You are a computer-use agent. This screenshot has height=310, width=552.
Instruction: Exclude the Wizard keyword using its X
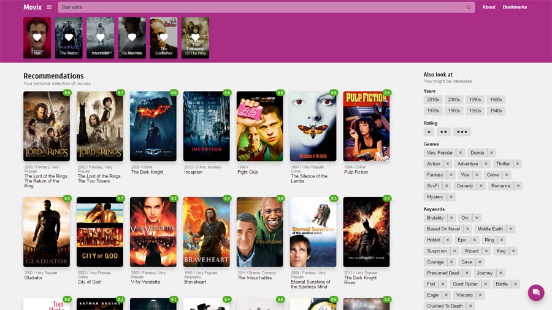point(486,251)
